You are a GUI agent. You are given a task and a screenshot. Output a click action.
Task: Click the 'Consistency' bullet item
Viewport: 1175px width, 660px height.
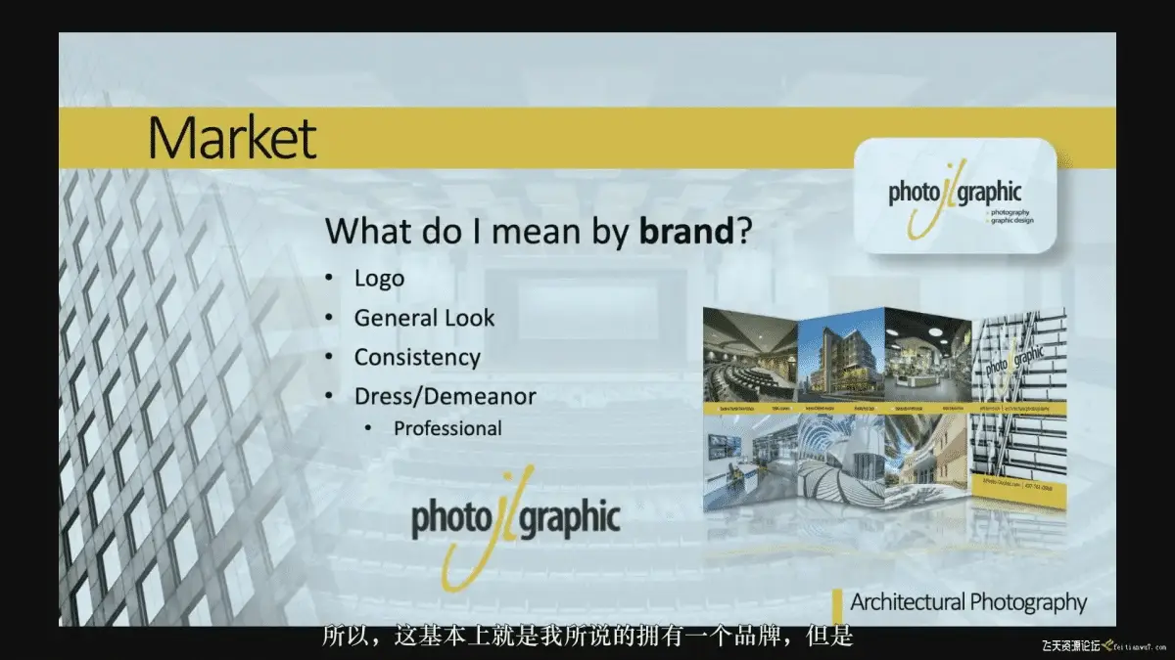tap(417, 357)
